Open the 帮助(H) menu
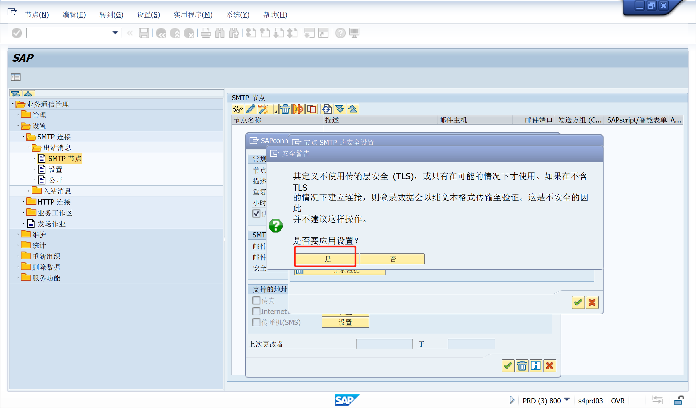The width and height of the screenshot is (696, 408). [x=275, y=15]
